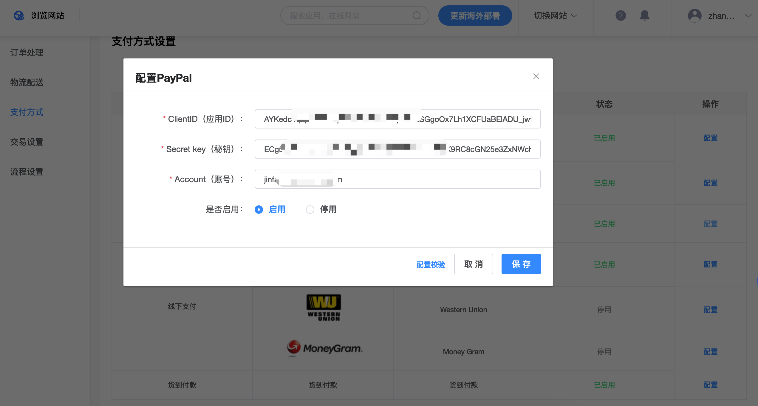Screen dimensions: 758x406
Task: Click the MoneyGram logo
Action: tap(324, 348)
